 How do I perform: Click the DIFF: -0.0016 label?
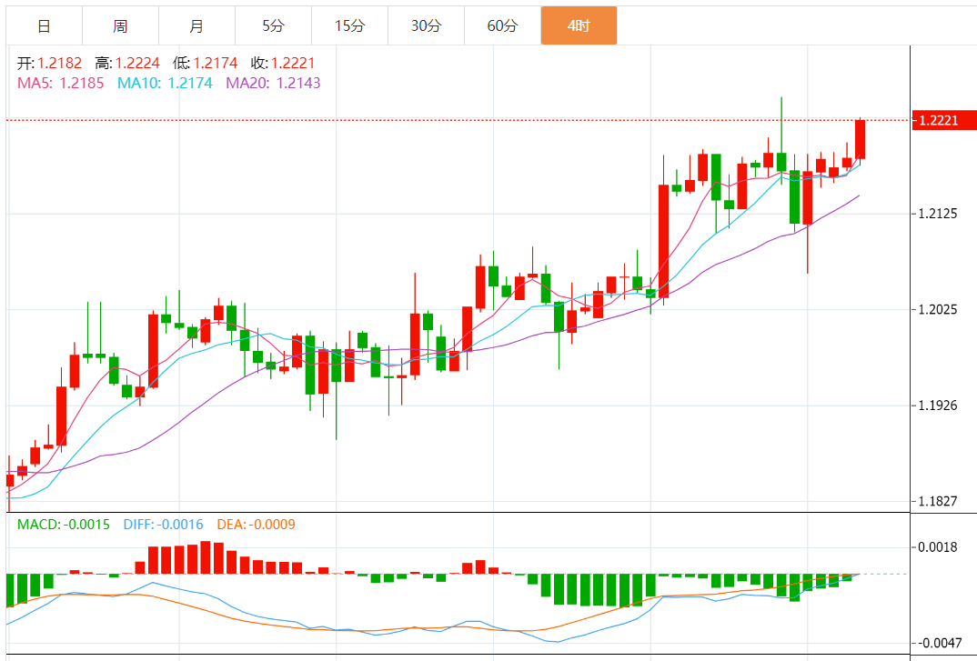point(163,525)
